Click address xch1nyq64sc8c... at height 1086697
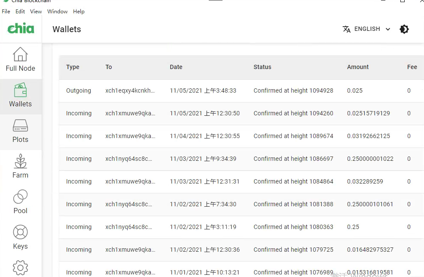 coord(129,159)
